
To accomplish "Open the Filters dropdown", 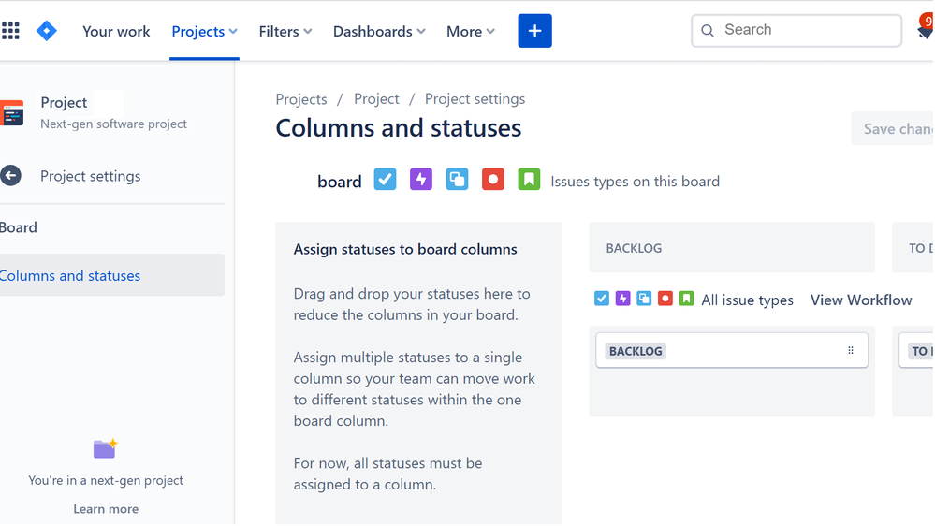I will (x=285, y=31).
